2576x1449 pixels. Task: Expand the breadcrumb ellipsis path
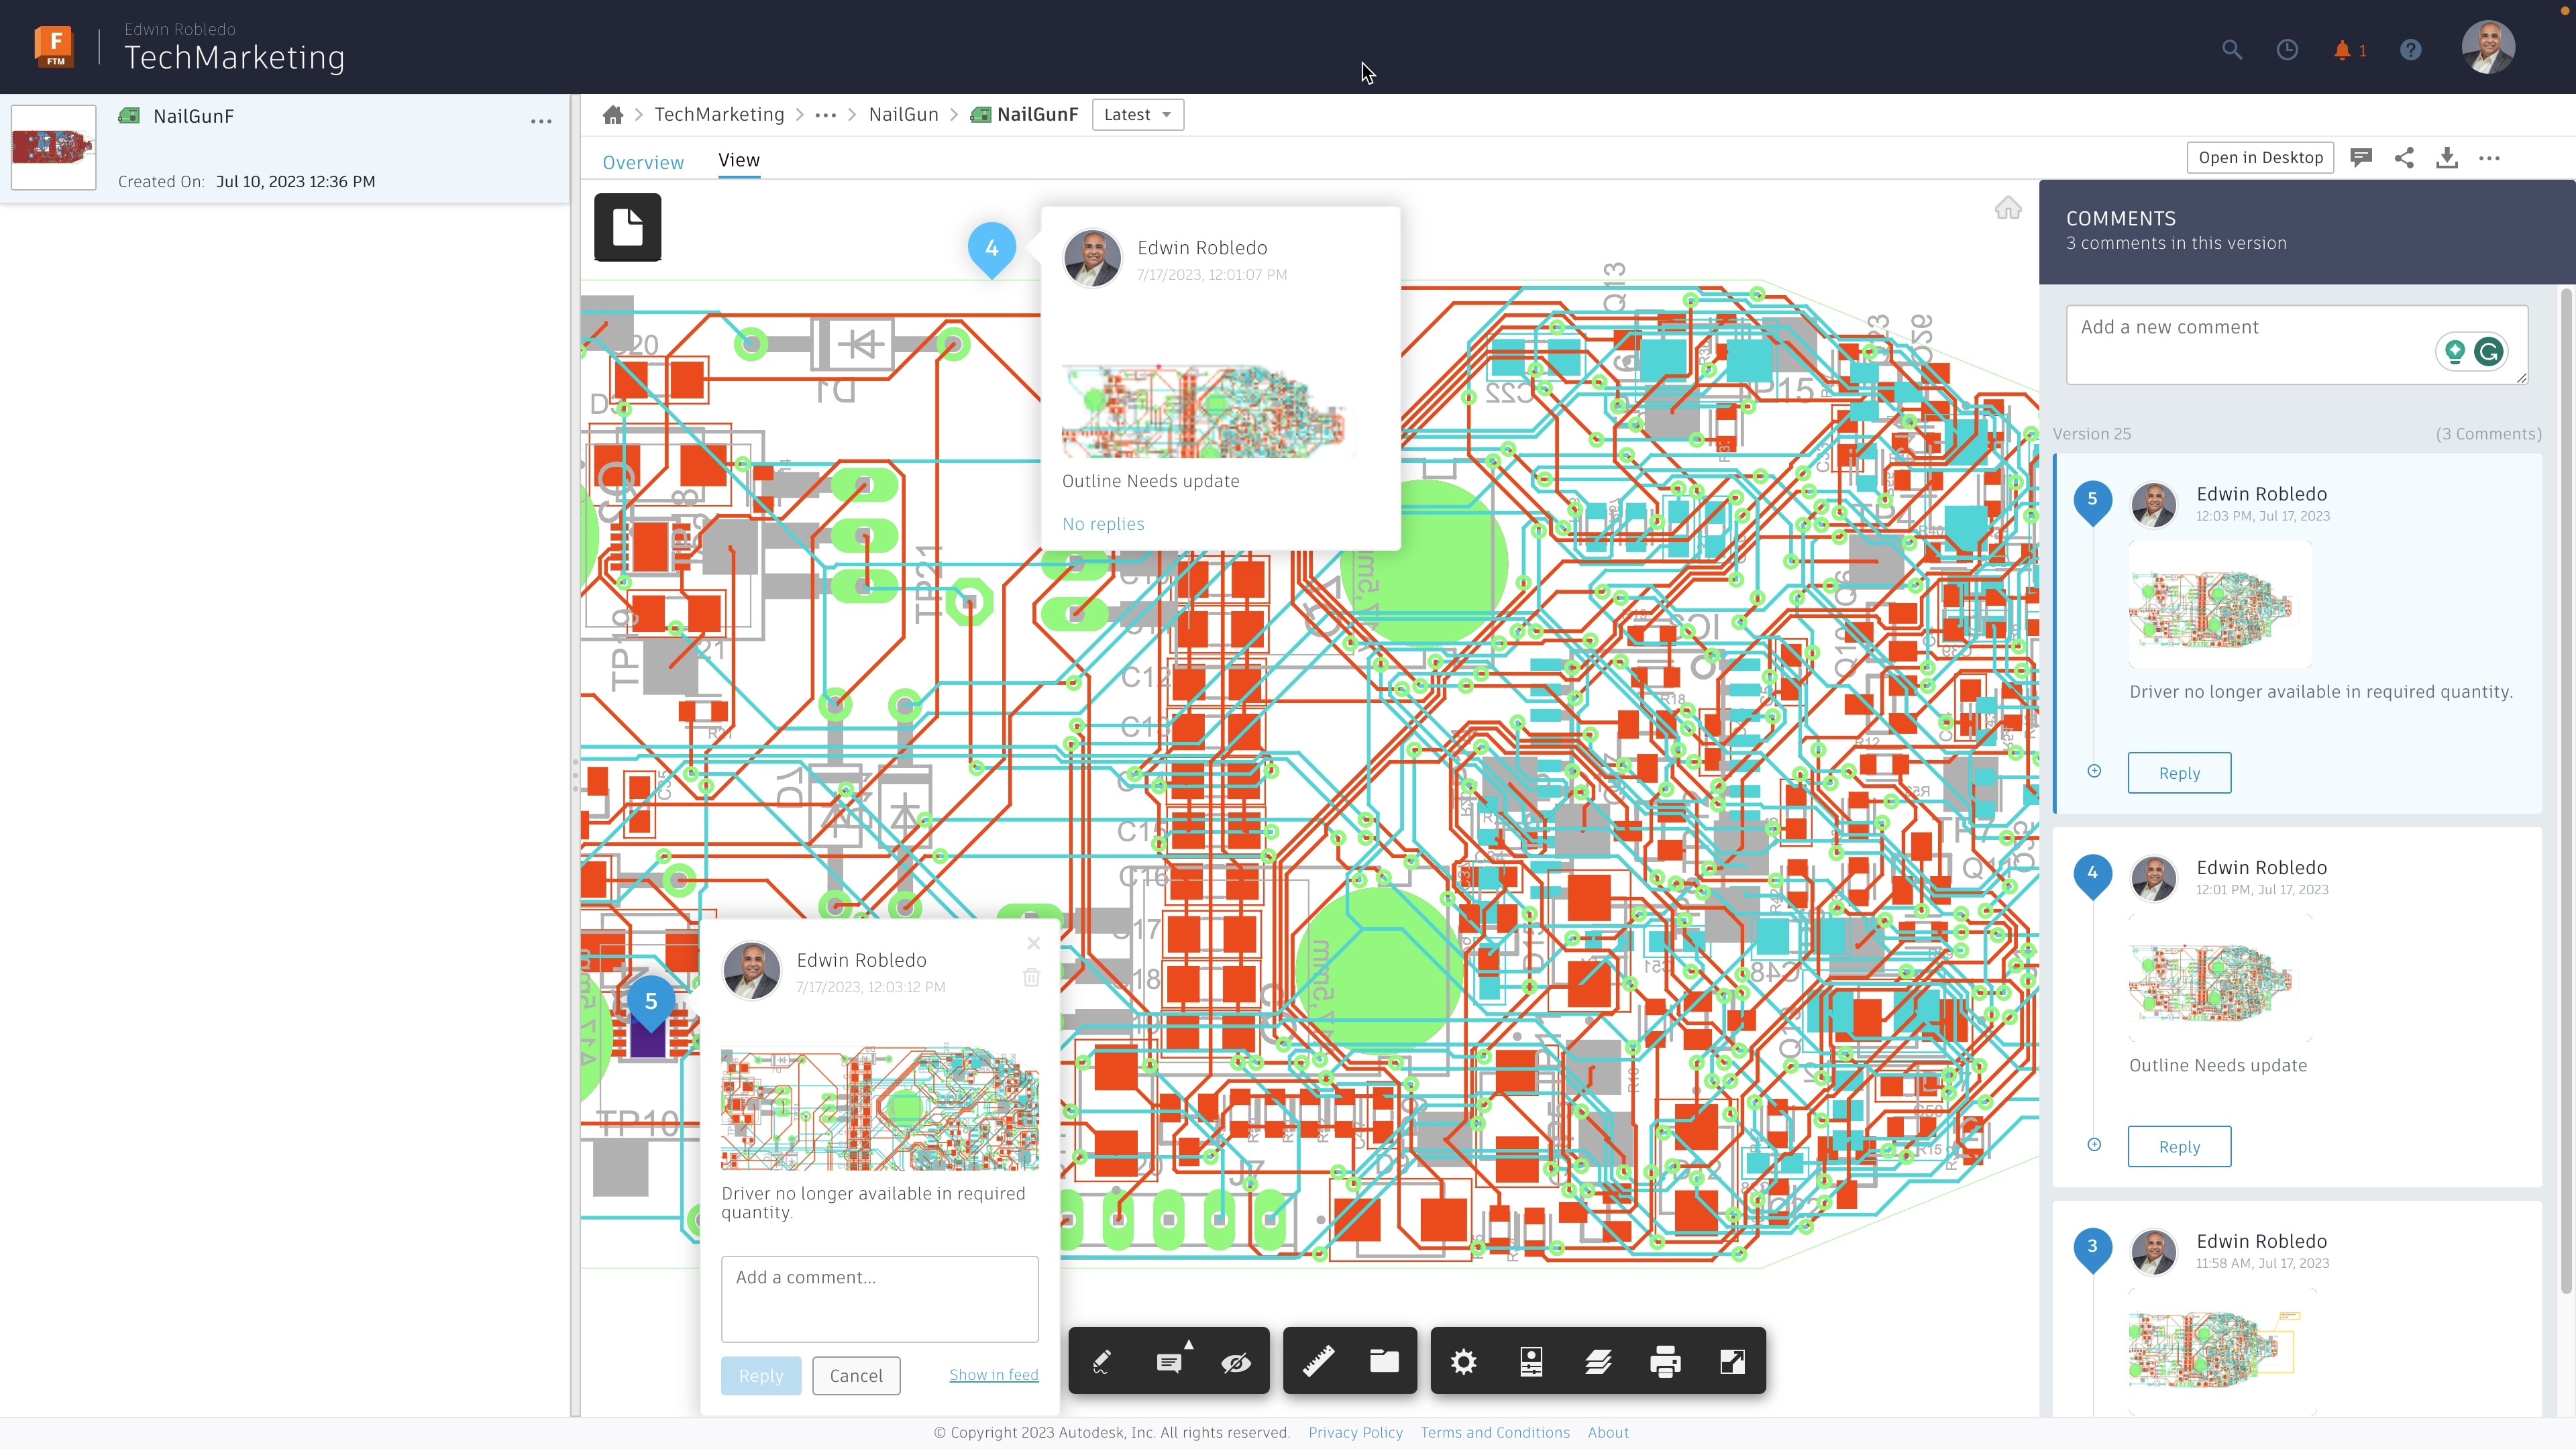825,115
